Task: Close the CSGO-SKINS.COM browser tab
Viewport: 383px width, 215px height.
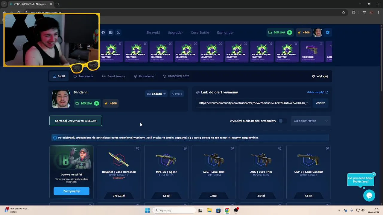Action: click(51, 4)
